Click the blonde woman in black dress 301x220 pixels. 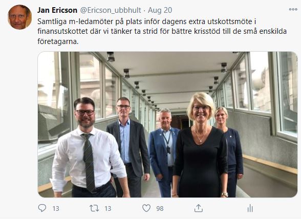point(200,146)
